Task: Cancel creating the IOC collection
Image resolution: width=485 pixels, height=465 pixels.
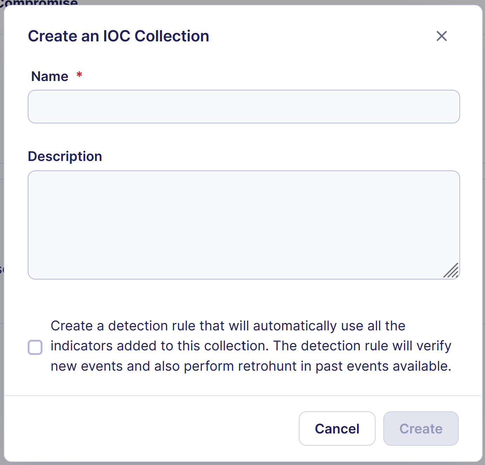Action: 337,429
